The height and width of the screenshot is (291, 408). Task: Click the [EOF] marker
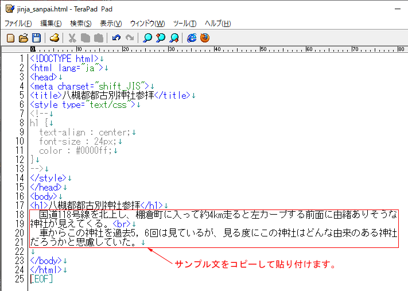(41, 279)
